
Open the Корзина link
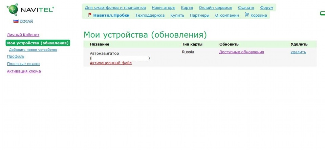coord(259,15)
